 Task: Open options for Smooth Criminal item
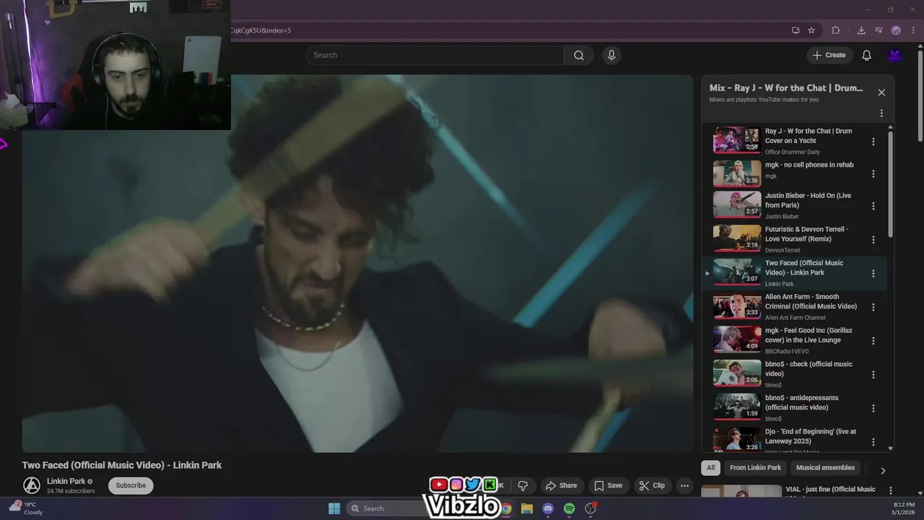click(873, 307)
